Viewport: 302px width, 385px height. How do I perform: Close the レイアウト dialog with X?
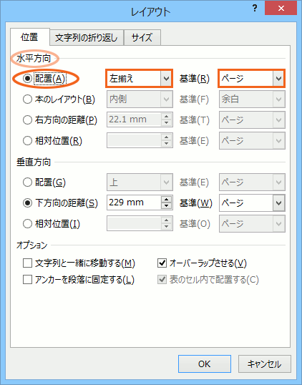[281, 8]
